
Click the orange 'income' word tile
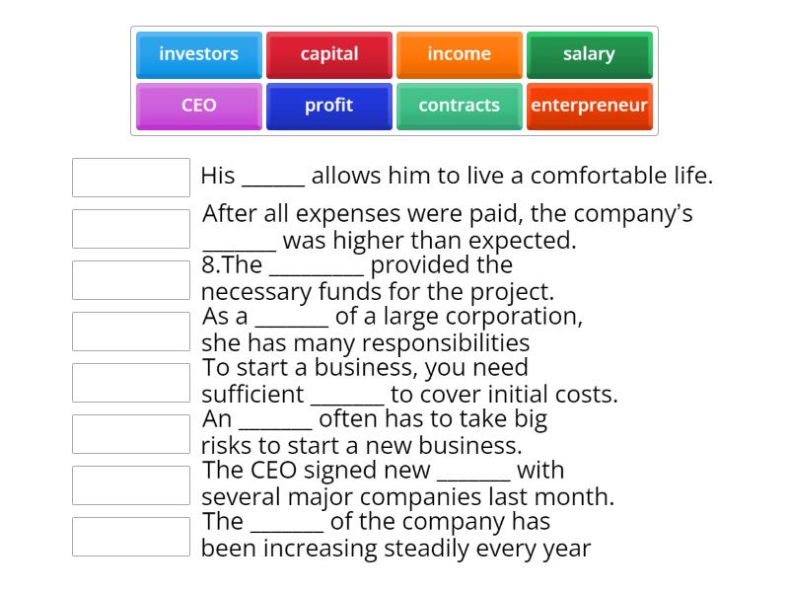(459, 54)
